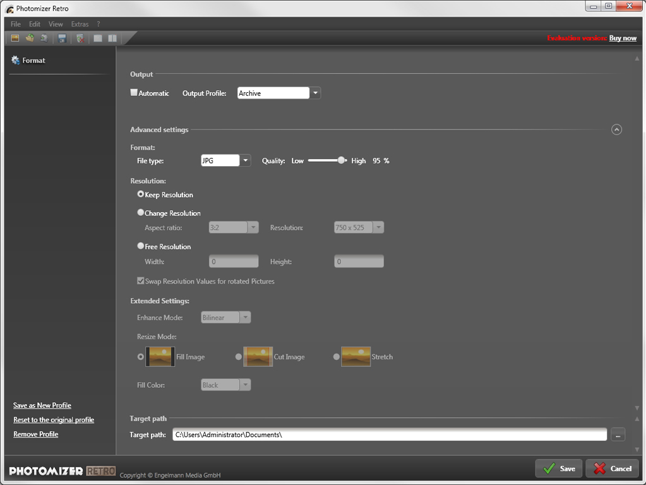Switch to single view layout icon
This screenshot has width=646, height=485.
(x=98, y=39)
